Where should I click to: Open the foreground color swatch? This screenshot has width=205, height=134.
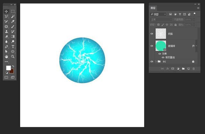click(x=9, y=68)
